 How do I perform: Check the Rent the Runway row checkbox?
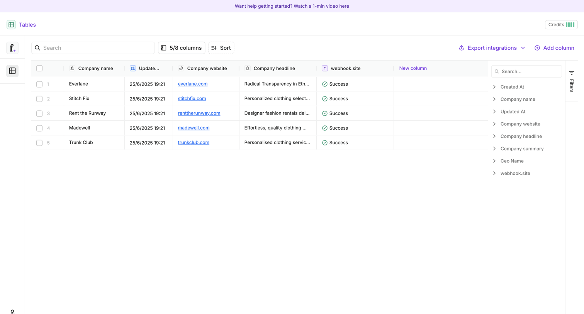[39, 113]
